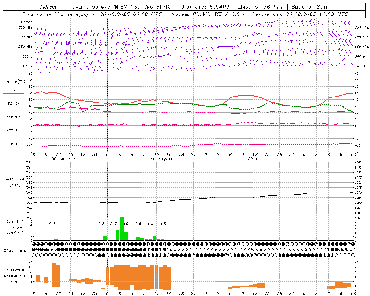This screenshot has height=296, width=370.
Task: Click the "Давление" pressure panel label
Action: coord(15,179)
